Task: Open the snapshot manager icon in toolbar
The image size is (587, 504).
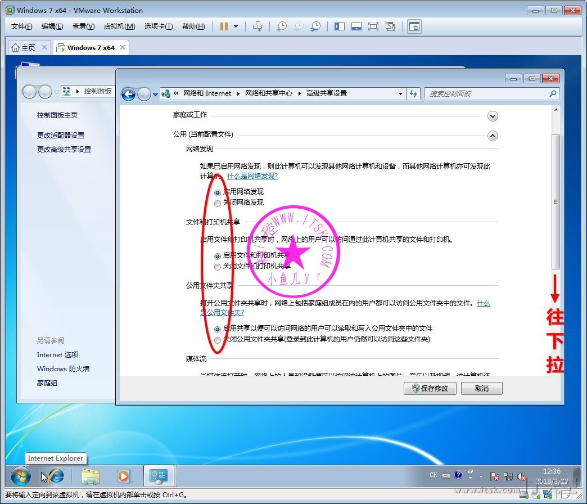Action: click(x=316, y=26)
